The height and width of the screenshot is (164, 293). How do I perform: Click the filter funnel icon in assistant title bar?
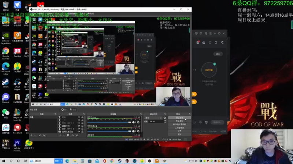click(206, 34)
